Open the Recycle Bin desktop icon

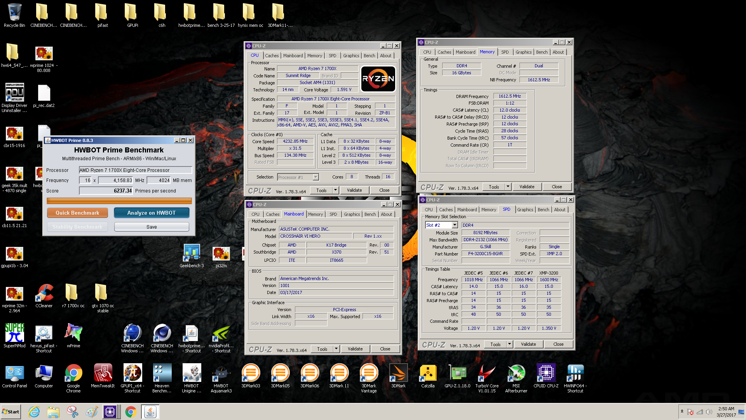click(x=14, y=16)
